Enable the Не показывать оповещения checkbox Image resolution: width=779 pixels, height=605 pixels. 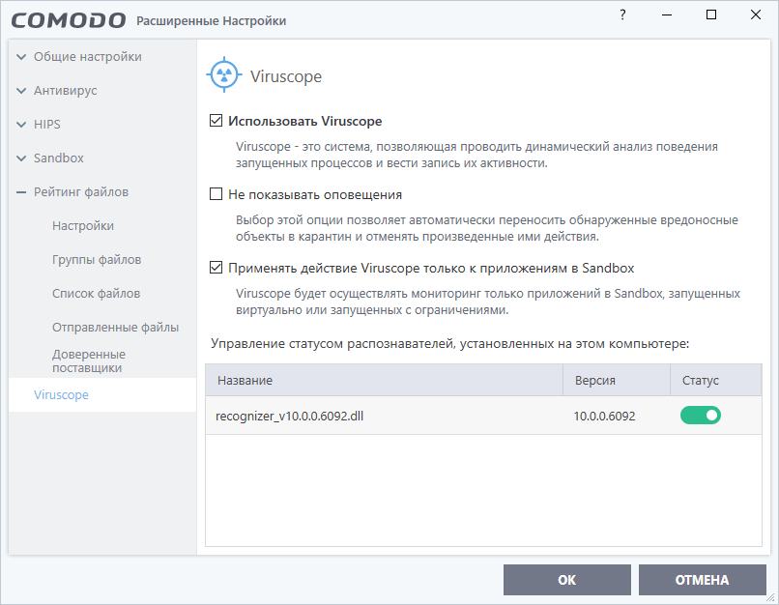tap(216, 194)
